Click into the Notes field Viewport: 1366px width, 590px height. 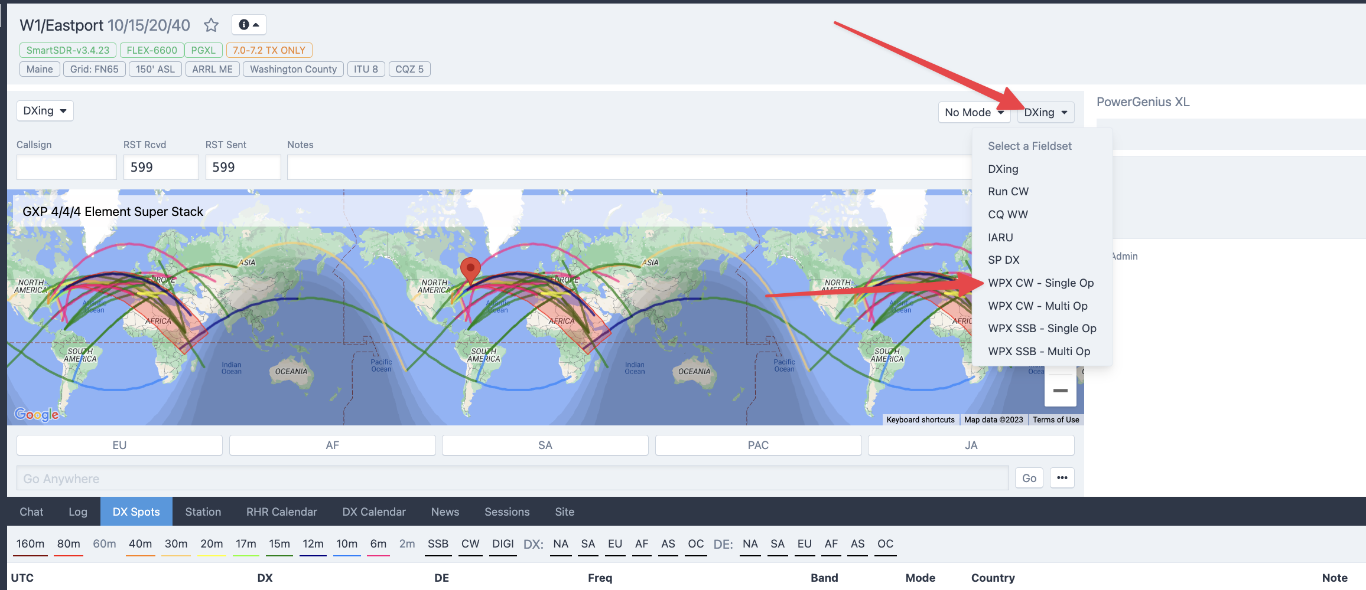pyautogui.click(x=629, y=168)
